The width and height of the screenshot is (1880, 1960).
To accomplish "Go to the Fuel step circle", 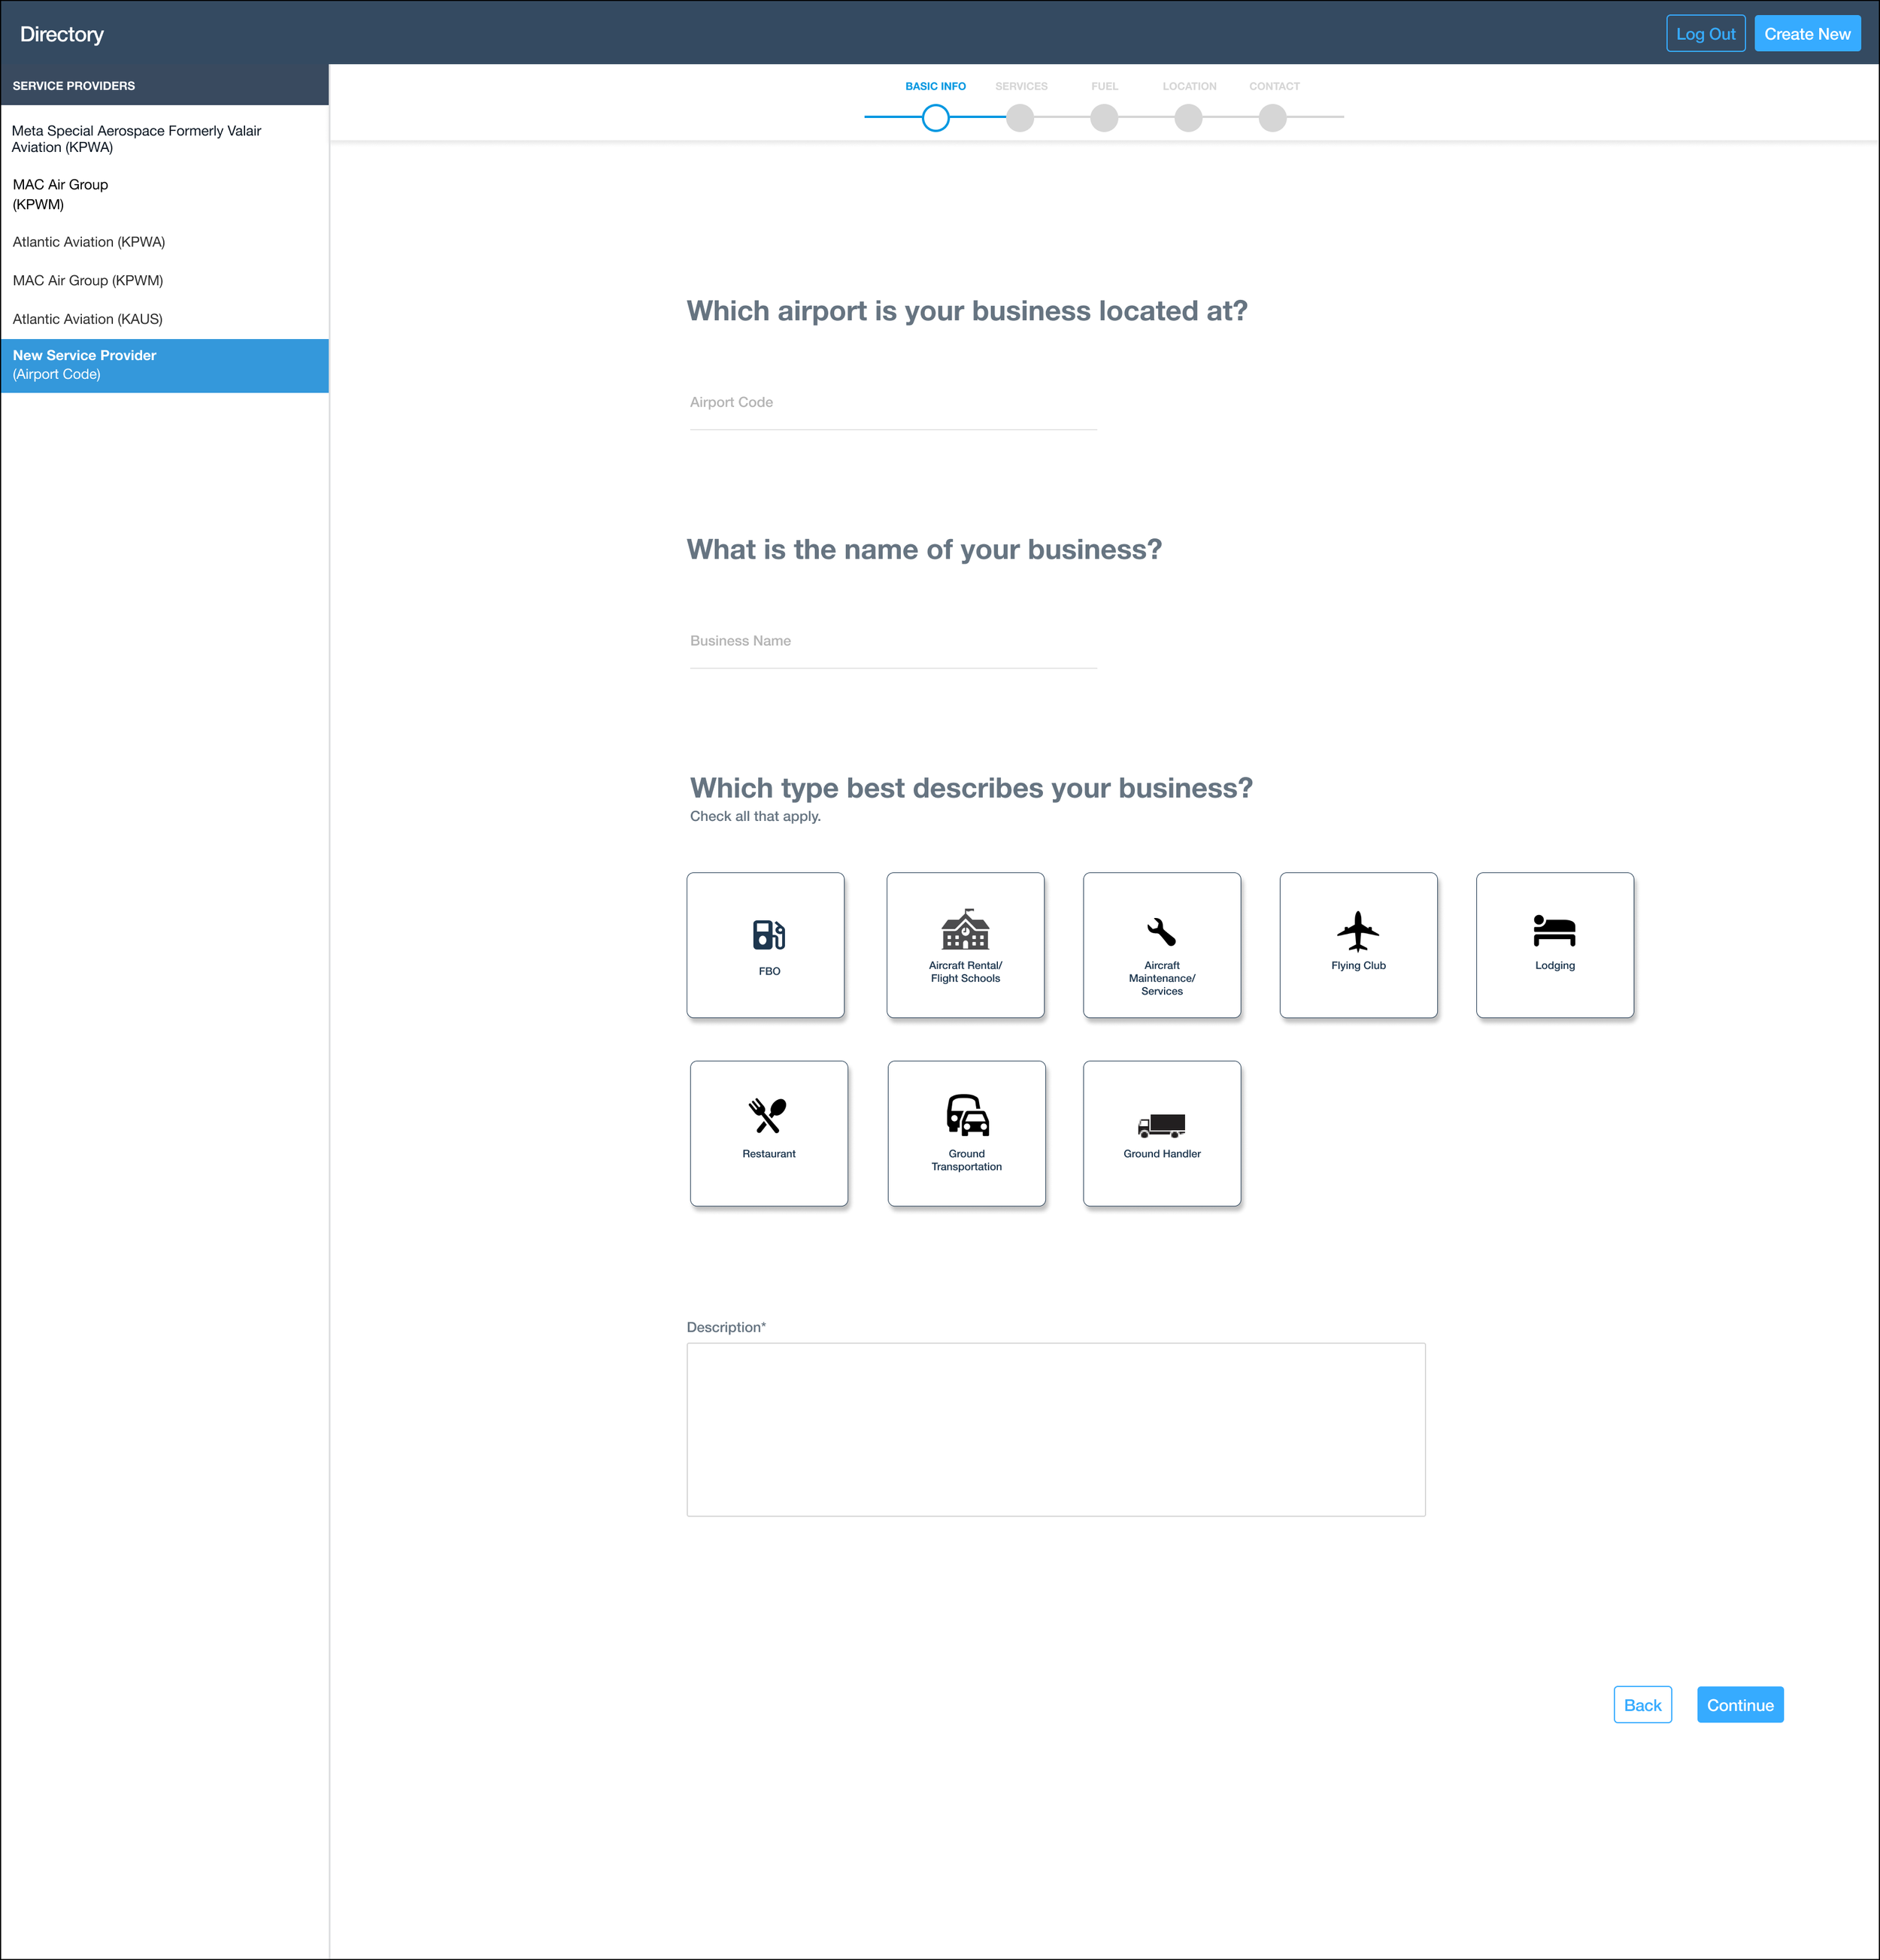I will (x=1104, y=118).
